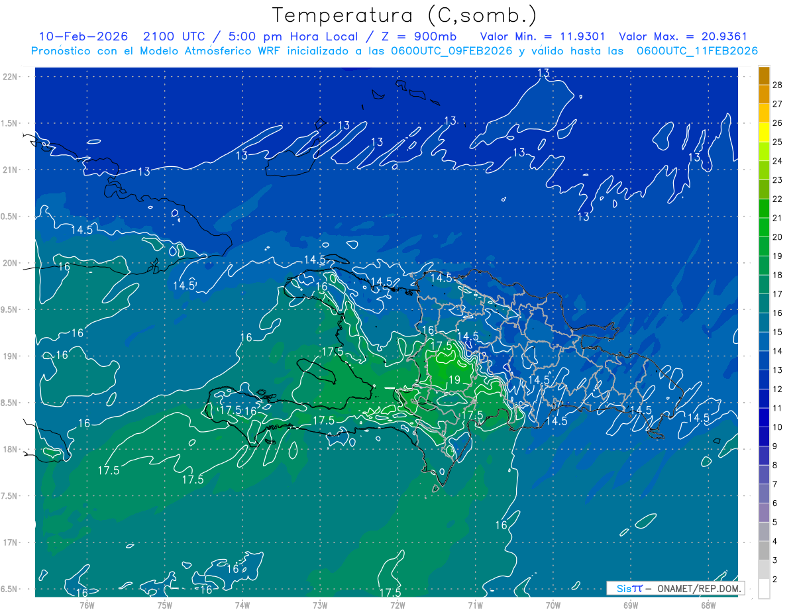Click the '0600UTC_11FEB2026' valid-until time text
Screen dimensions: 795x614
coord(697,51)
